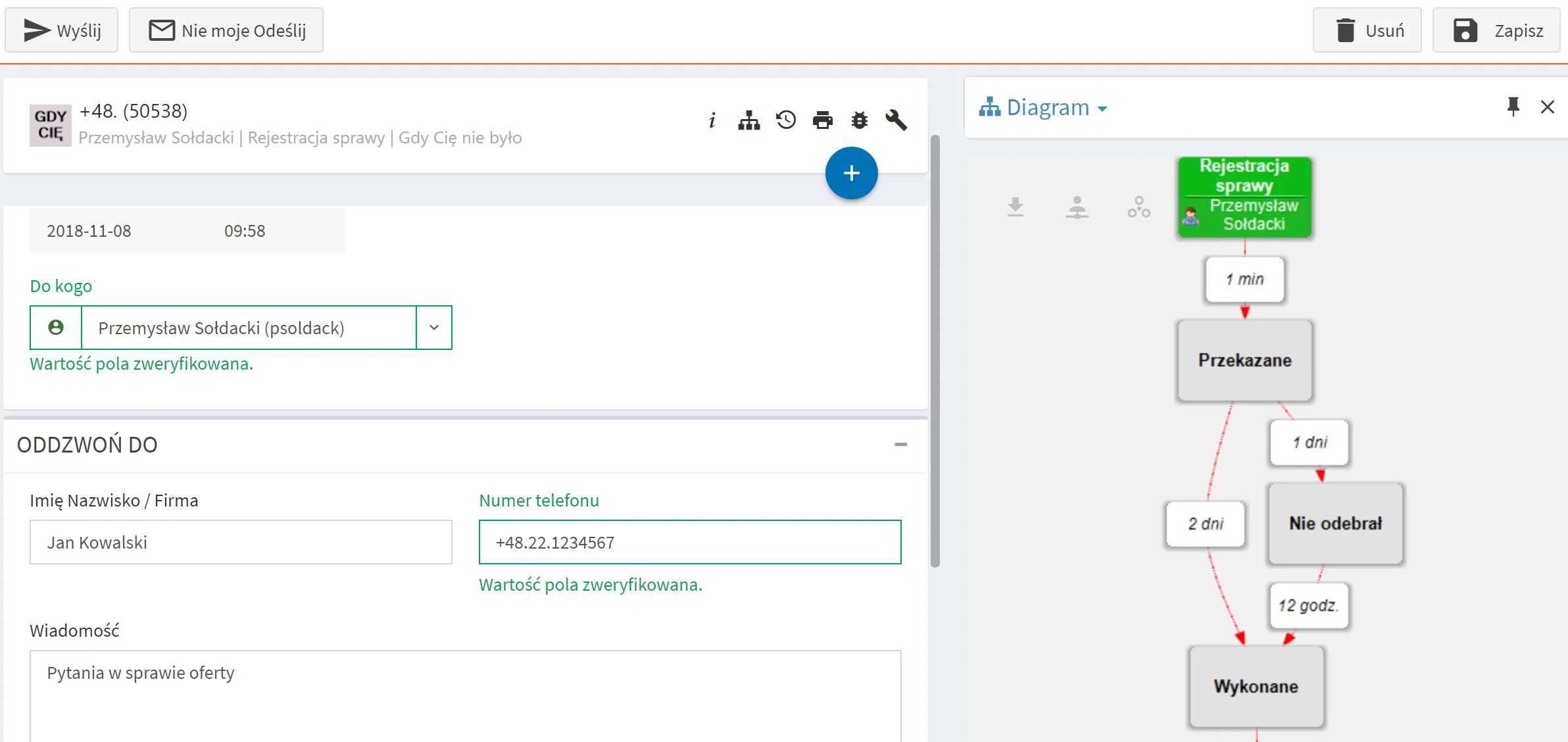Select the Nie odebrał diagram node
This screenshot has height=742, width=1568.
coord(1336,524)
